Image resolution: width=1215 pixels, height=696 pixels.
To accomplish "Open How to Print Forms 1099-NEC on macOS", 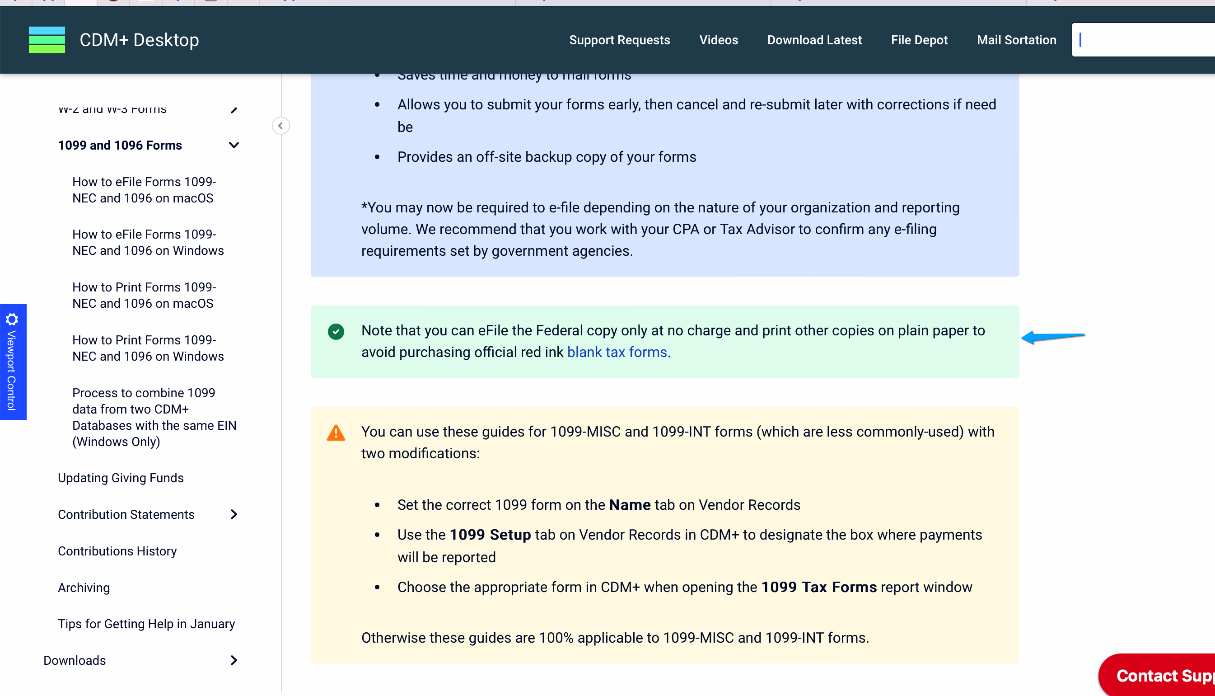I will pos(144,295).
